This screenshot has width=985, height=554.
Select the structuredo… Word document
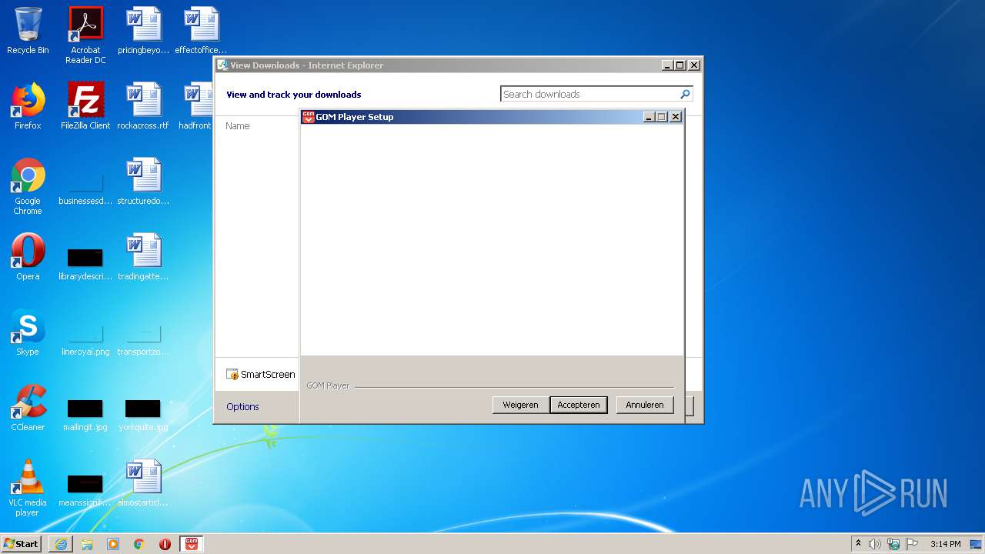click(144, 182)
